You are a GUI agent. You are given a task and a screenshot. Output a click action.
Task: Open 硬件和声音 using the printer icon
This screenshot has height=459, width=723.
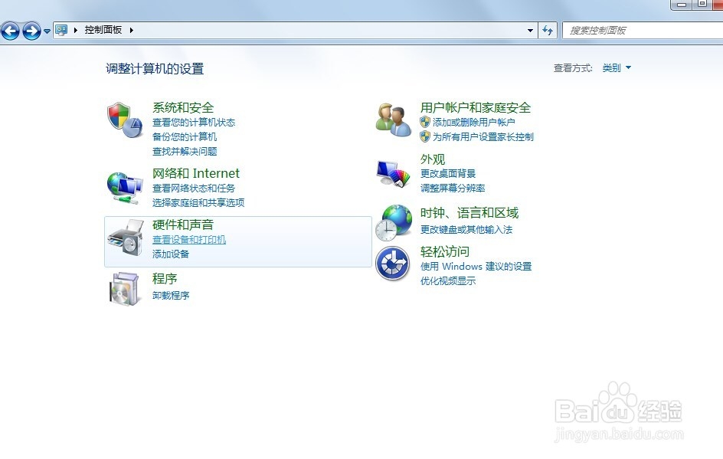coord(124,240)
